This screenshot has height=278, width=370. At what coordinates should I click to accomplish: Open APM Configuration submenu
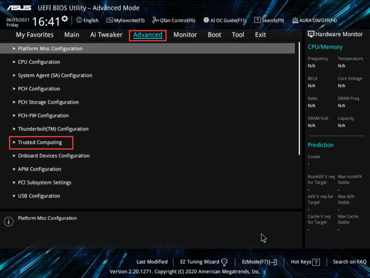tap(39, 169)
